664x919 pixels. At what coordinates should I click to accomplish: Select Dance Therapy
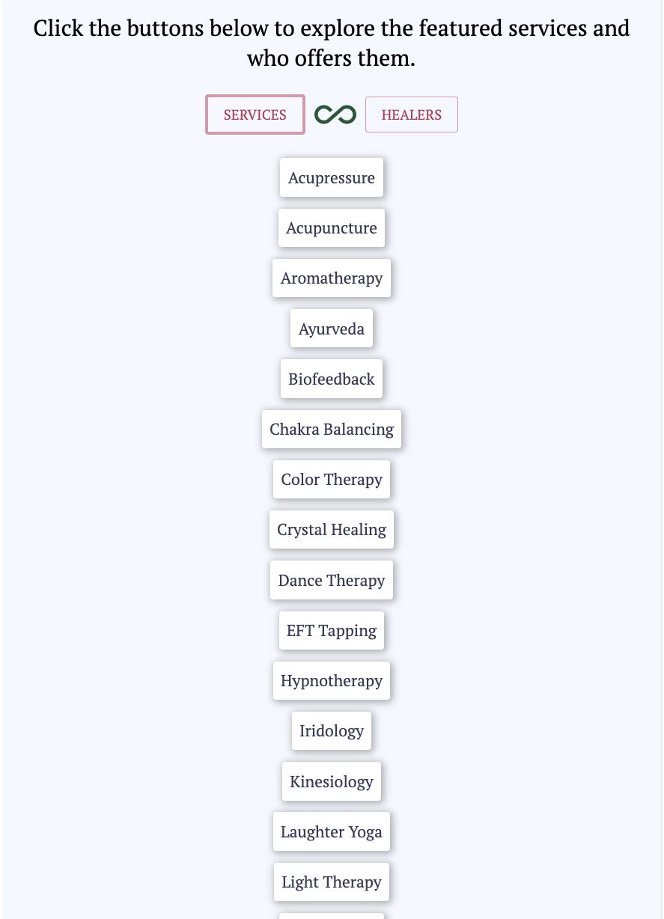coord(331,580)
